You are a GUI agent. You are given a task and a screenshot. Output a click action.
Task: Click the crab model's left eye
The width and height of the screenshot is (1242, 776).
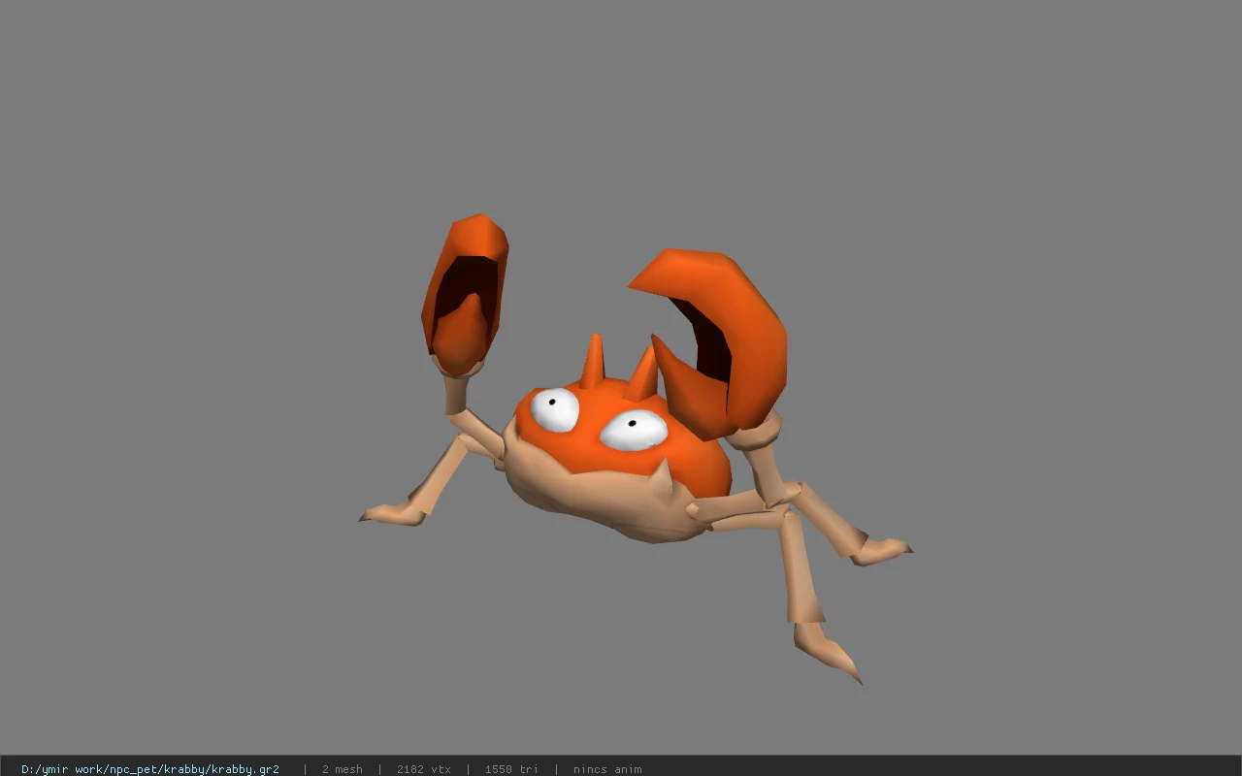point(555,409)
